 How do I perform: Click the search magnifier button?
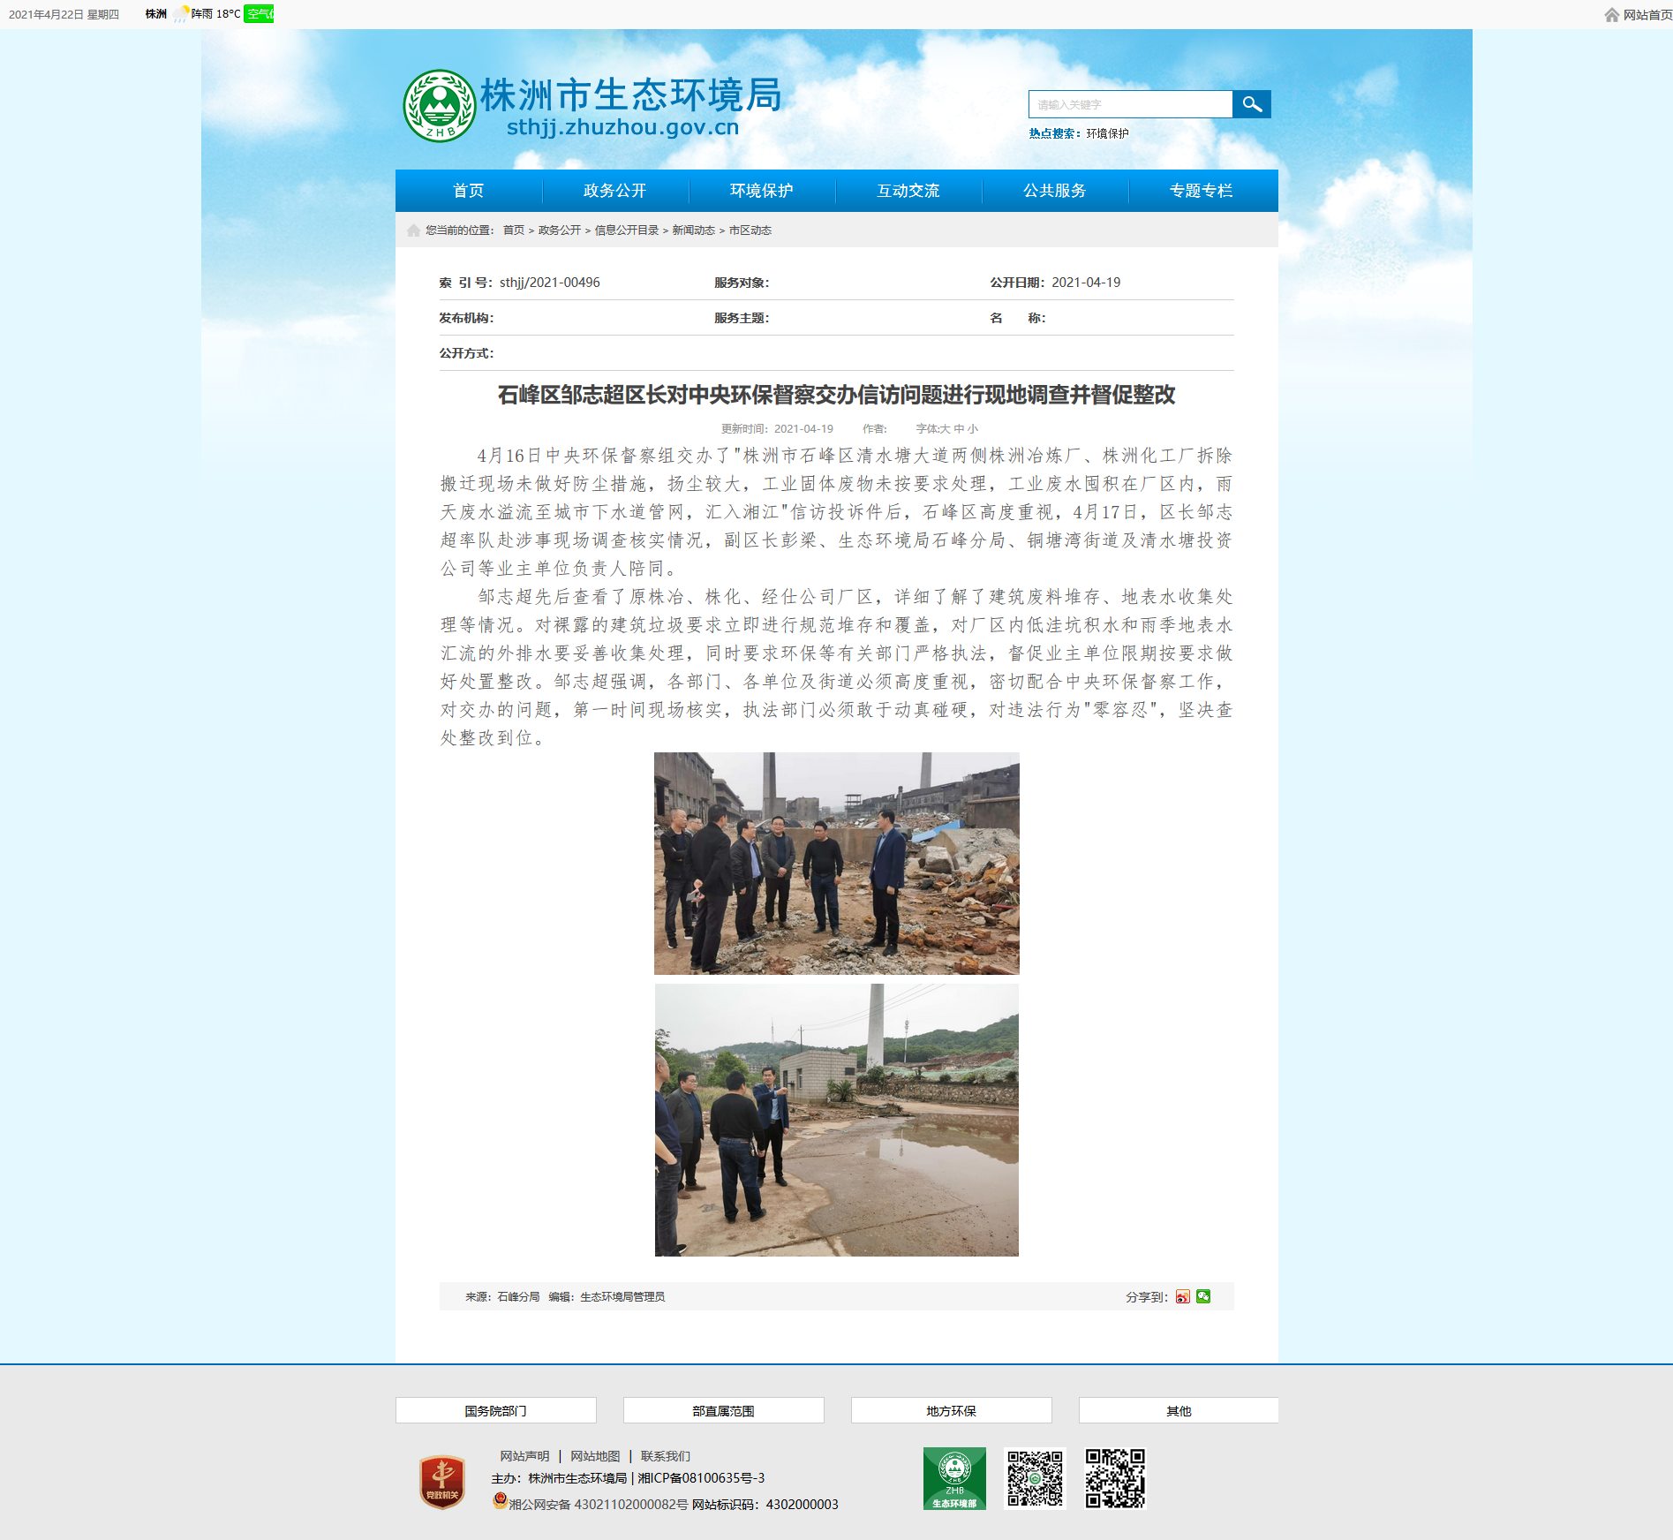pos(1251,104)
